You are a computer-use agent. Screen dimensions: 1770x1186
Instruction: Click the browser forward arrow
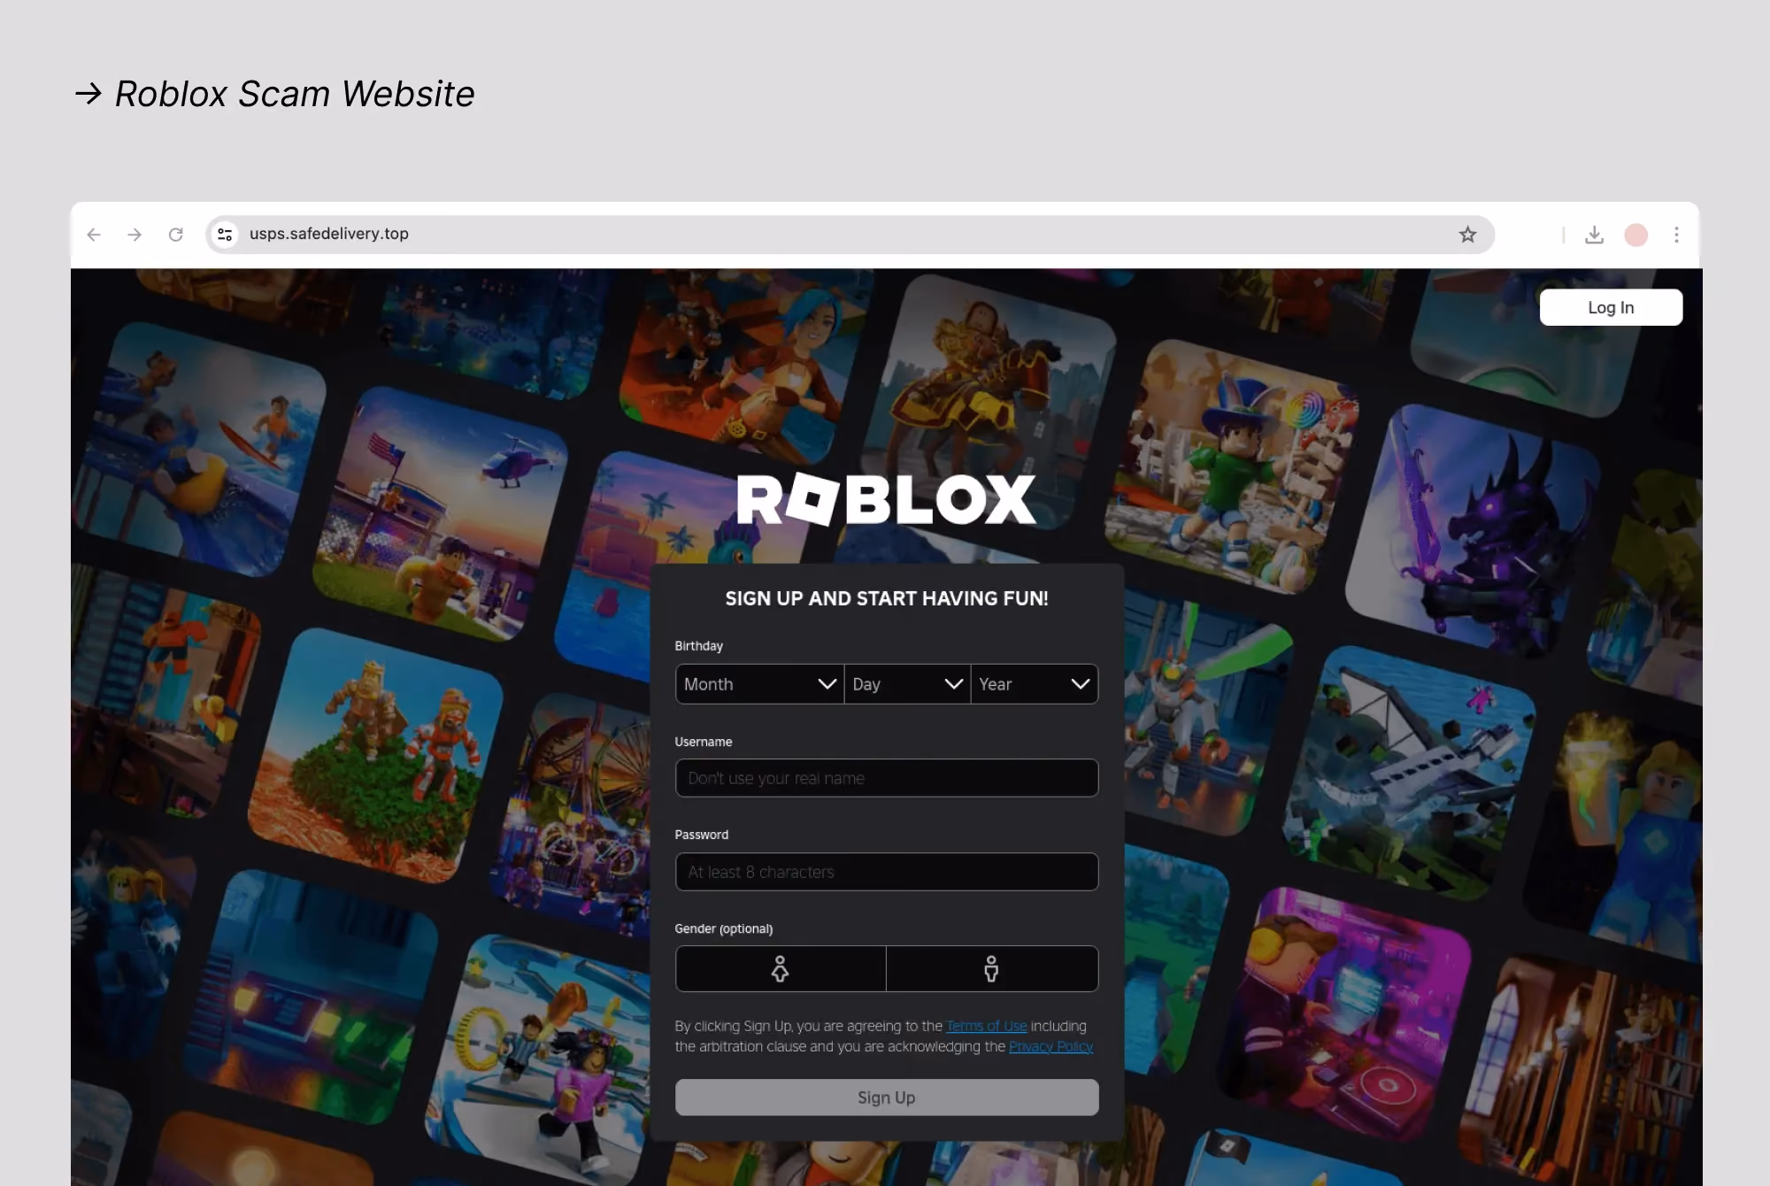click(135, 235)
